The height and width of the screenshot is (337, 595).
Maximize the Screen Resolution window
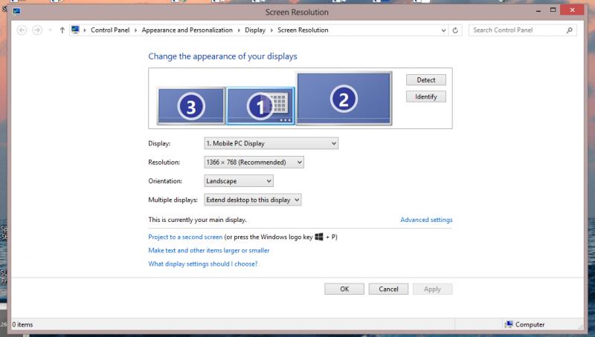click(553, 10)
